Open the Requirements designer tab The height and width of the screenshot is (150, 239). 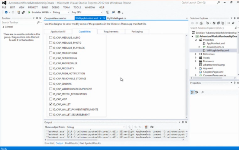click(111, 32)
